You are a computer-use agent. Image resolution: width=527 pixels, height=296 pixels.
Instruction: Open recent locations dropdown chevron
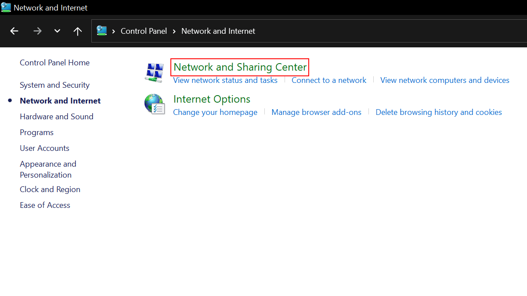(57, 31)
